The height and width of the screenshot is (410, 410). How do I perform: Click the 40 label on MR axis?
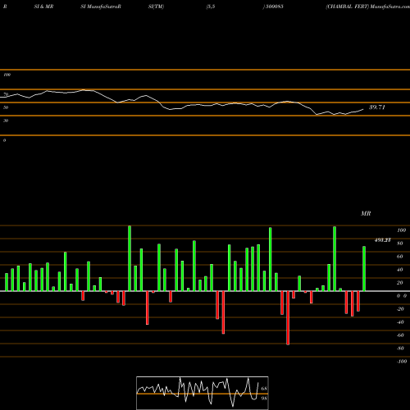tap(400, 270)
